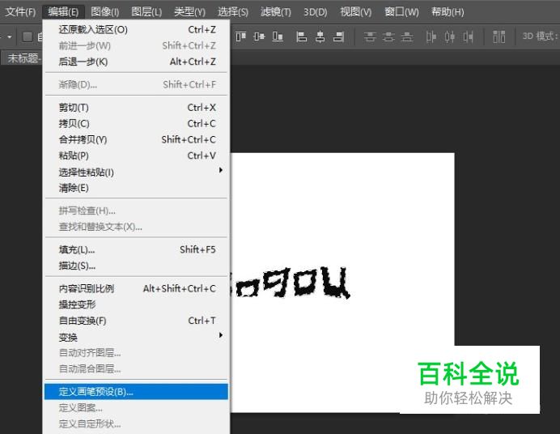The height and width of the screenshot is (434, 560).
Task: Open the 滤镜(T) menu
Action: click(276, 11)
